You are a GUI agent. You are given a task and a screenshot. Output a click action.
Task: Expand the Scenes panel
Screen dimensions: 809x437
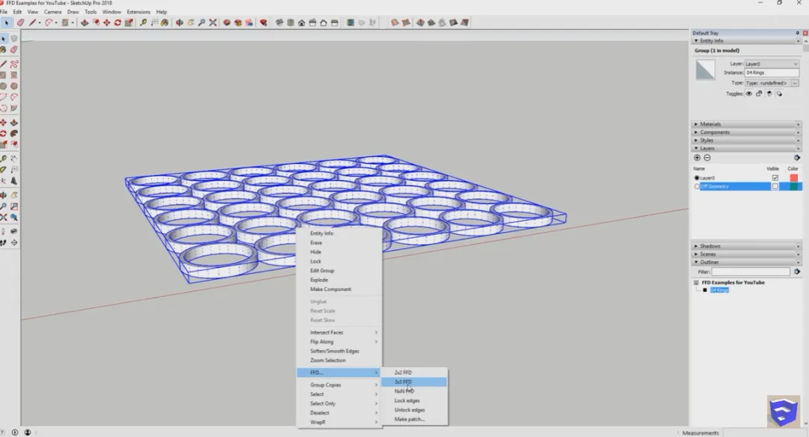pyautogui.click(x=696, y=254)
